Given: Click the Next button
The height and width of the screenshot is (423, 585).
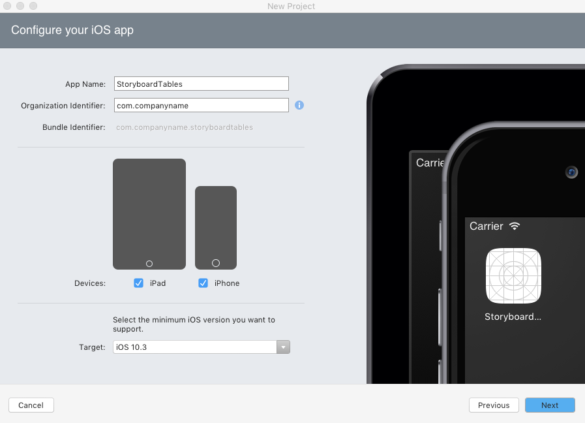Looking at the screenshot, I should pos(549,405).
